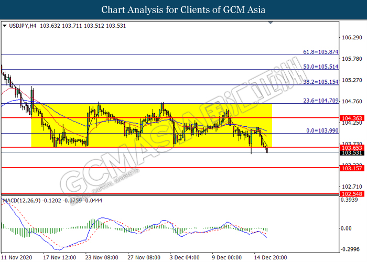
Task: Click the red 104.363 price tag
Action: pyautogui.click(x=352, y=118)
